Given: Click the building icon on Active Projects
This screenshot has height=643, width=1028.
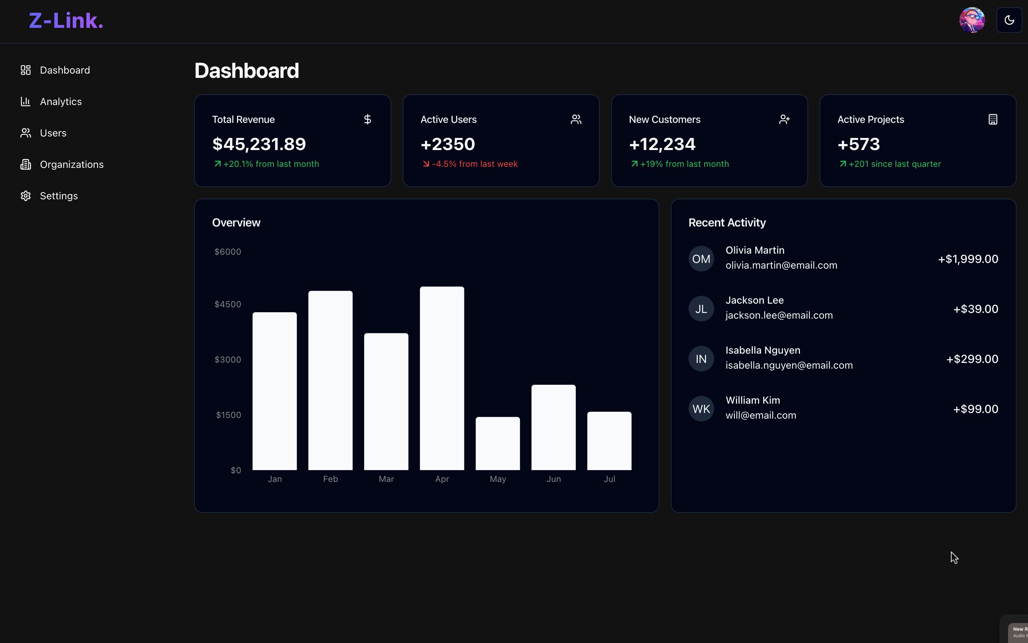Looking at the screenshot, I should click(993, 120).
